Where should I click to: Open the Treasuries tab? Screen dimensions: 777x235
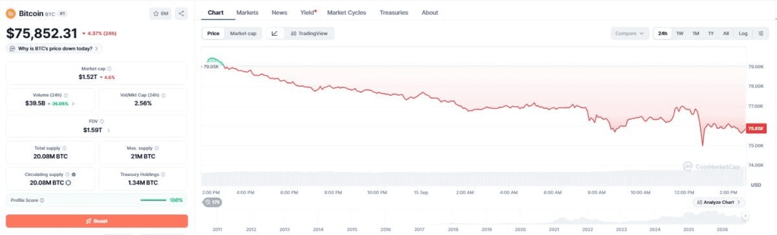(394, 12)
